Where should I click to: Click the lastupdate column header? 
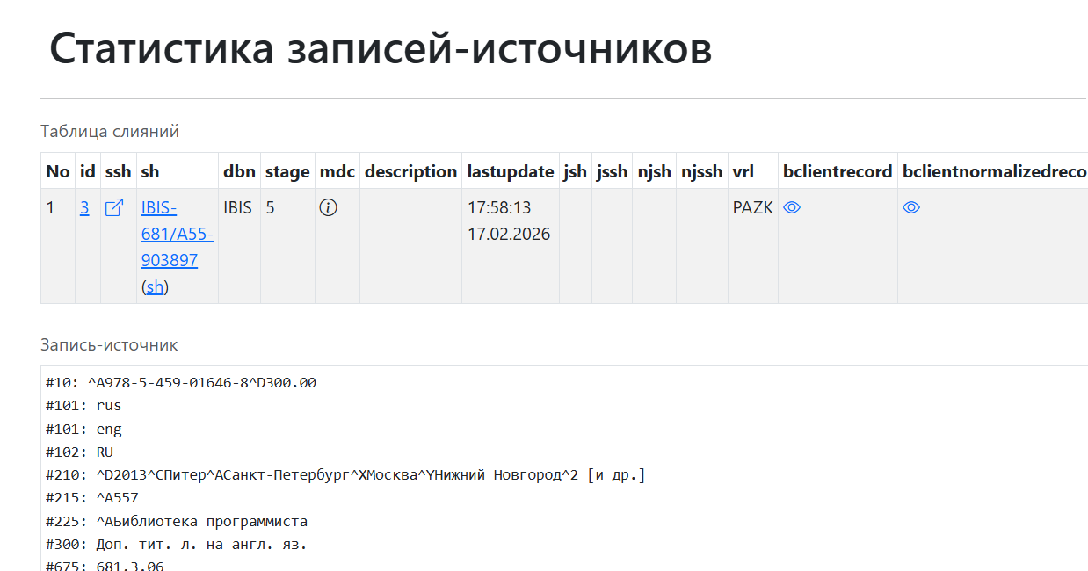click(510, 171)
